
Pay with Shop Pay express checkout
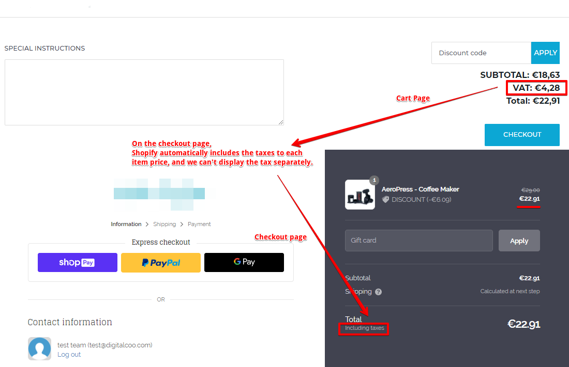78,262
